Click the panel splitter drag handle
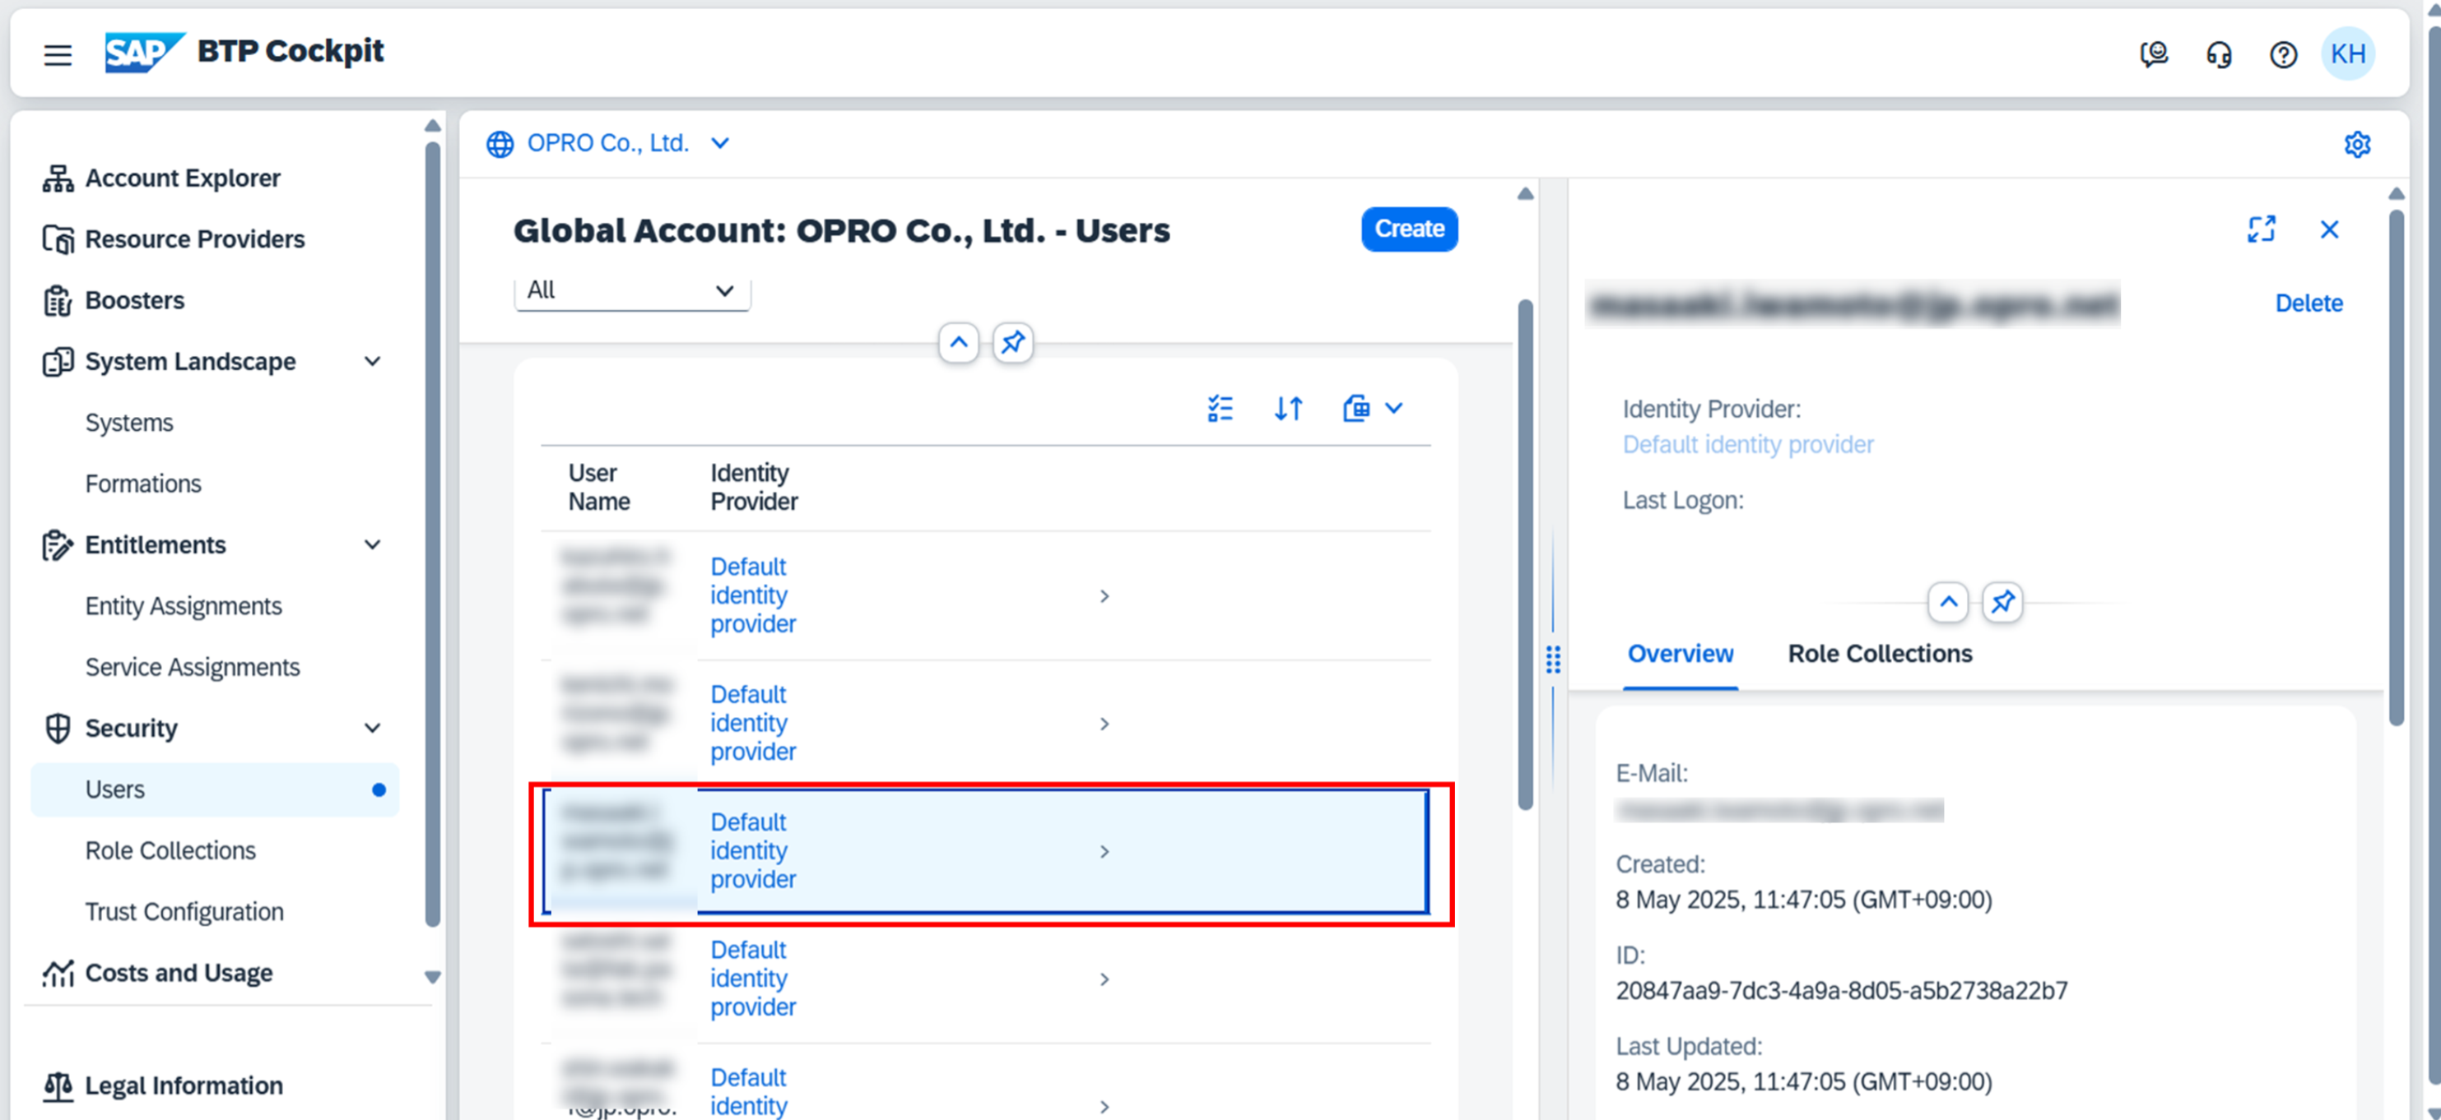The image size is (2441, 1120). (1552, 659)
